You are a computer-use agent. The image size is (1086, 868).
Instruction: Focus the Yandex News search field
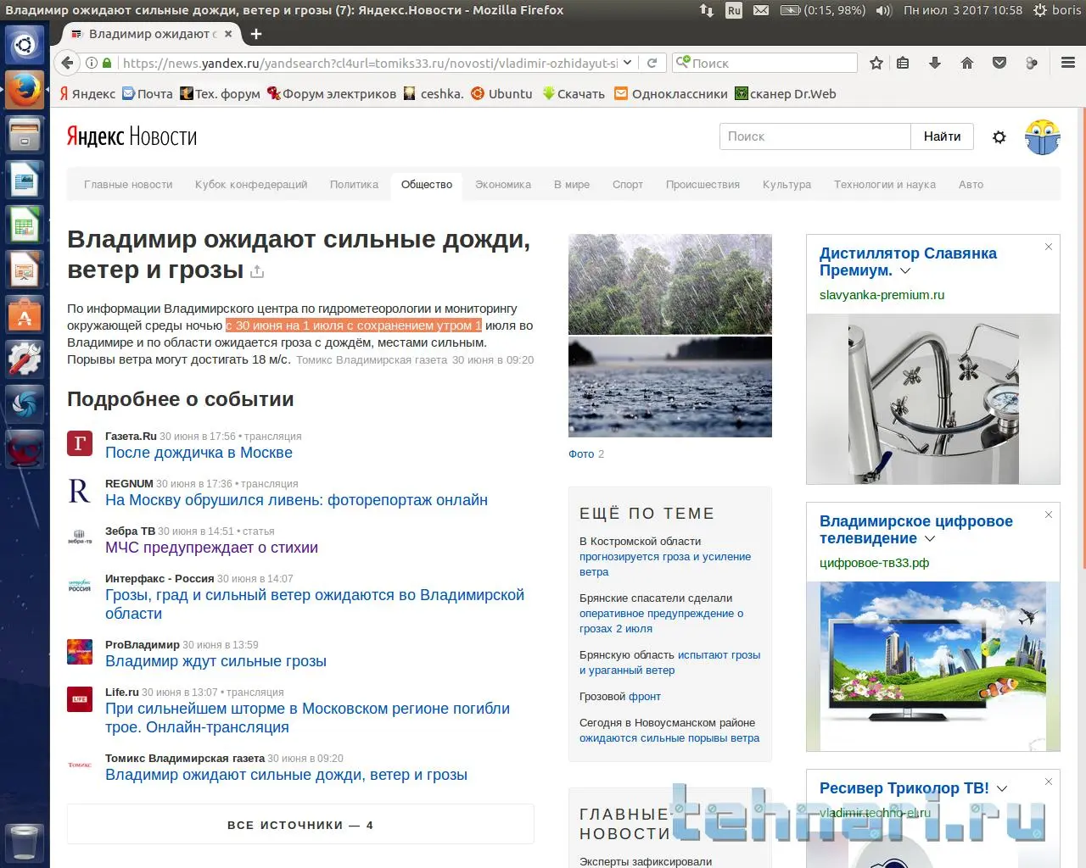click(x=815, y=136)
